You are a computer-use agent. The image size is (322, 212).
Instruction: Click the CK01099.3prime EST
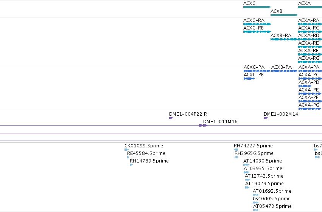click(x=127, y=150)
